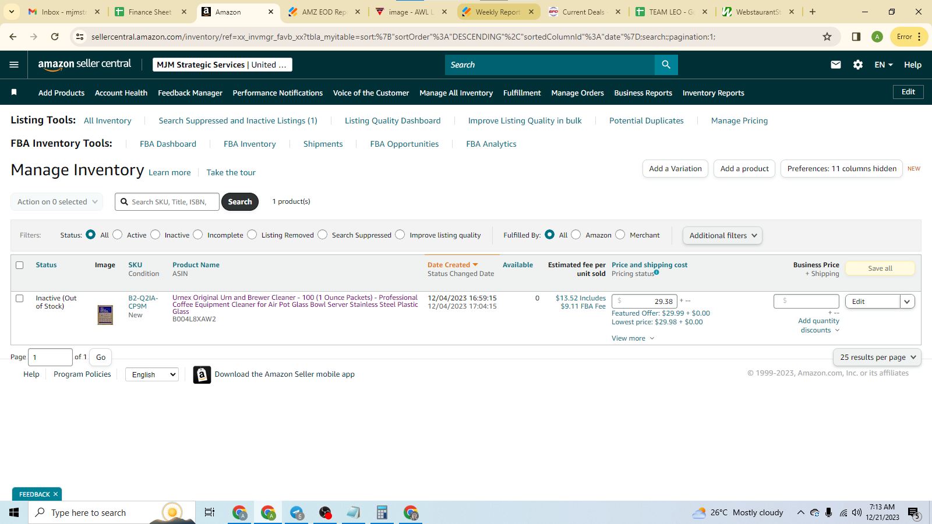Open the settings gear icon

pos(858,65)
